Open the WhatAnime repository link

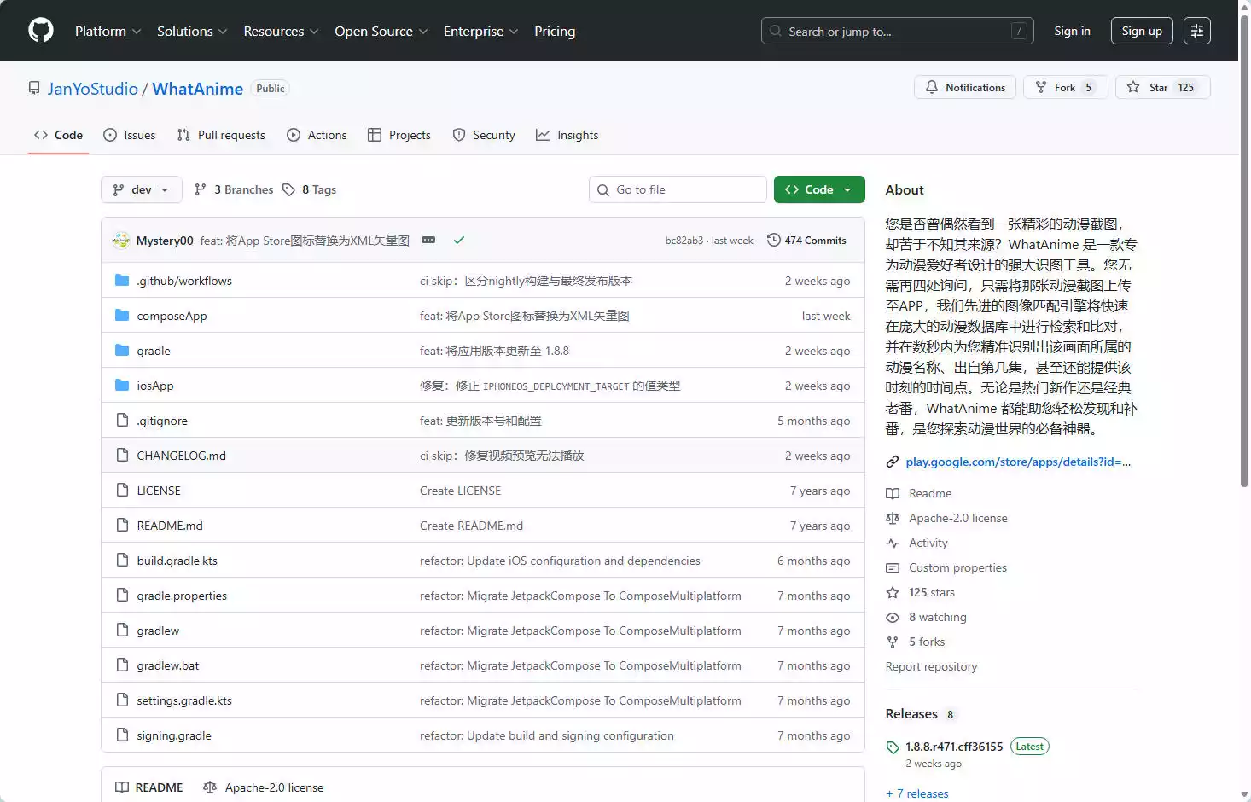[198, 89]
